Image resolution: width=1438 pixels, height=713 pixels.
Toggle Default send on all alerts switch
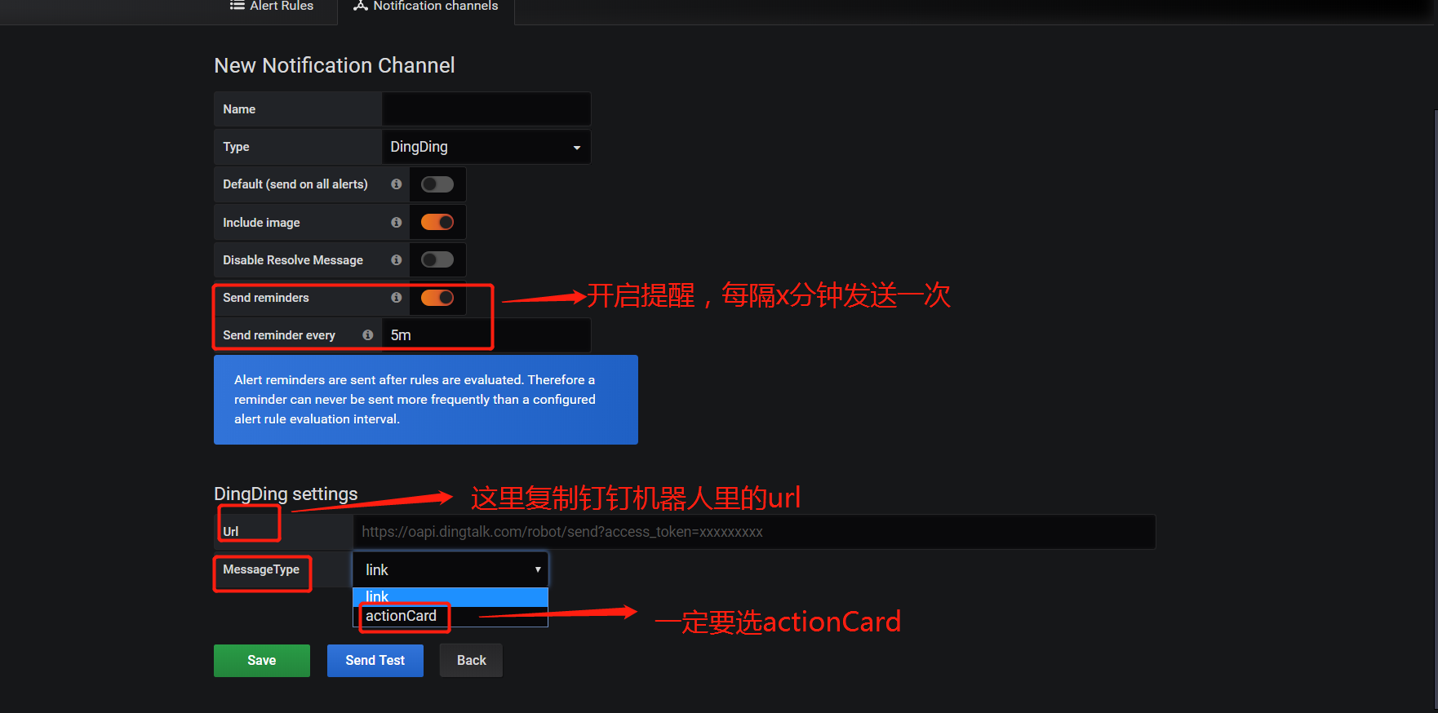tap(437, 184)
